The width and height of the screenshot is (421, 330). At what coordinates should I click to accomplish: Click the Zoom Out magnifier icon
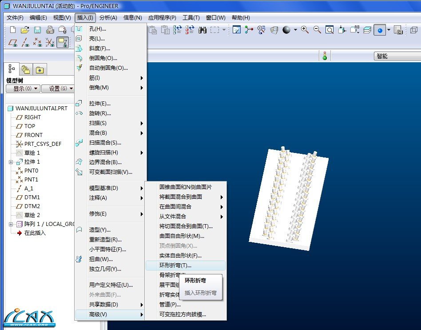317,30
